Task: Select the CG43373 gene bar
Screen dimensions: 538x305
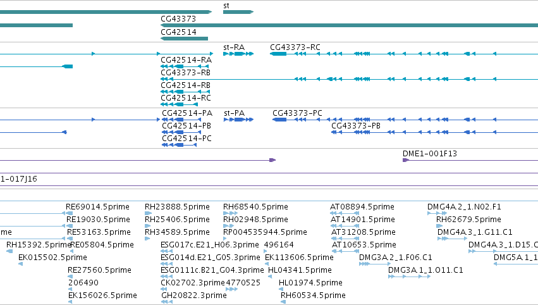Action: pos(349,25)
